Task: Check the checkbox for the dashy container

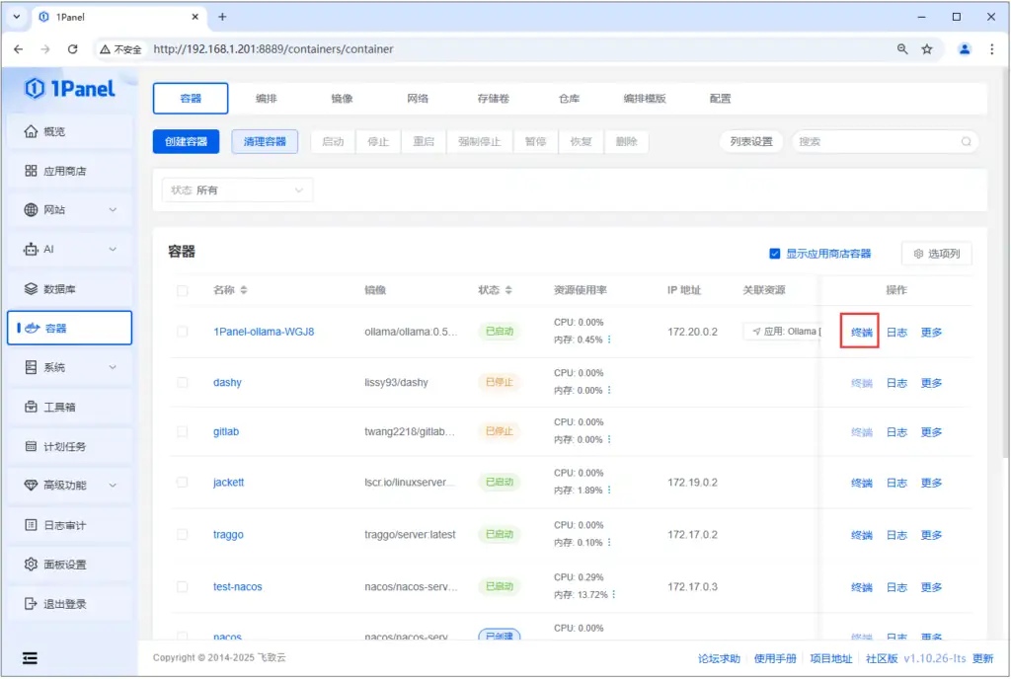Action: [182, 382]
